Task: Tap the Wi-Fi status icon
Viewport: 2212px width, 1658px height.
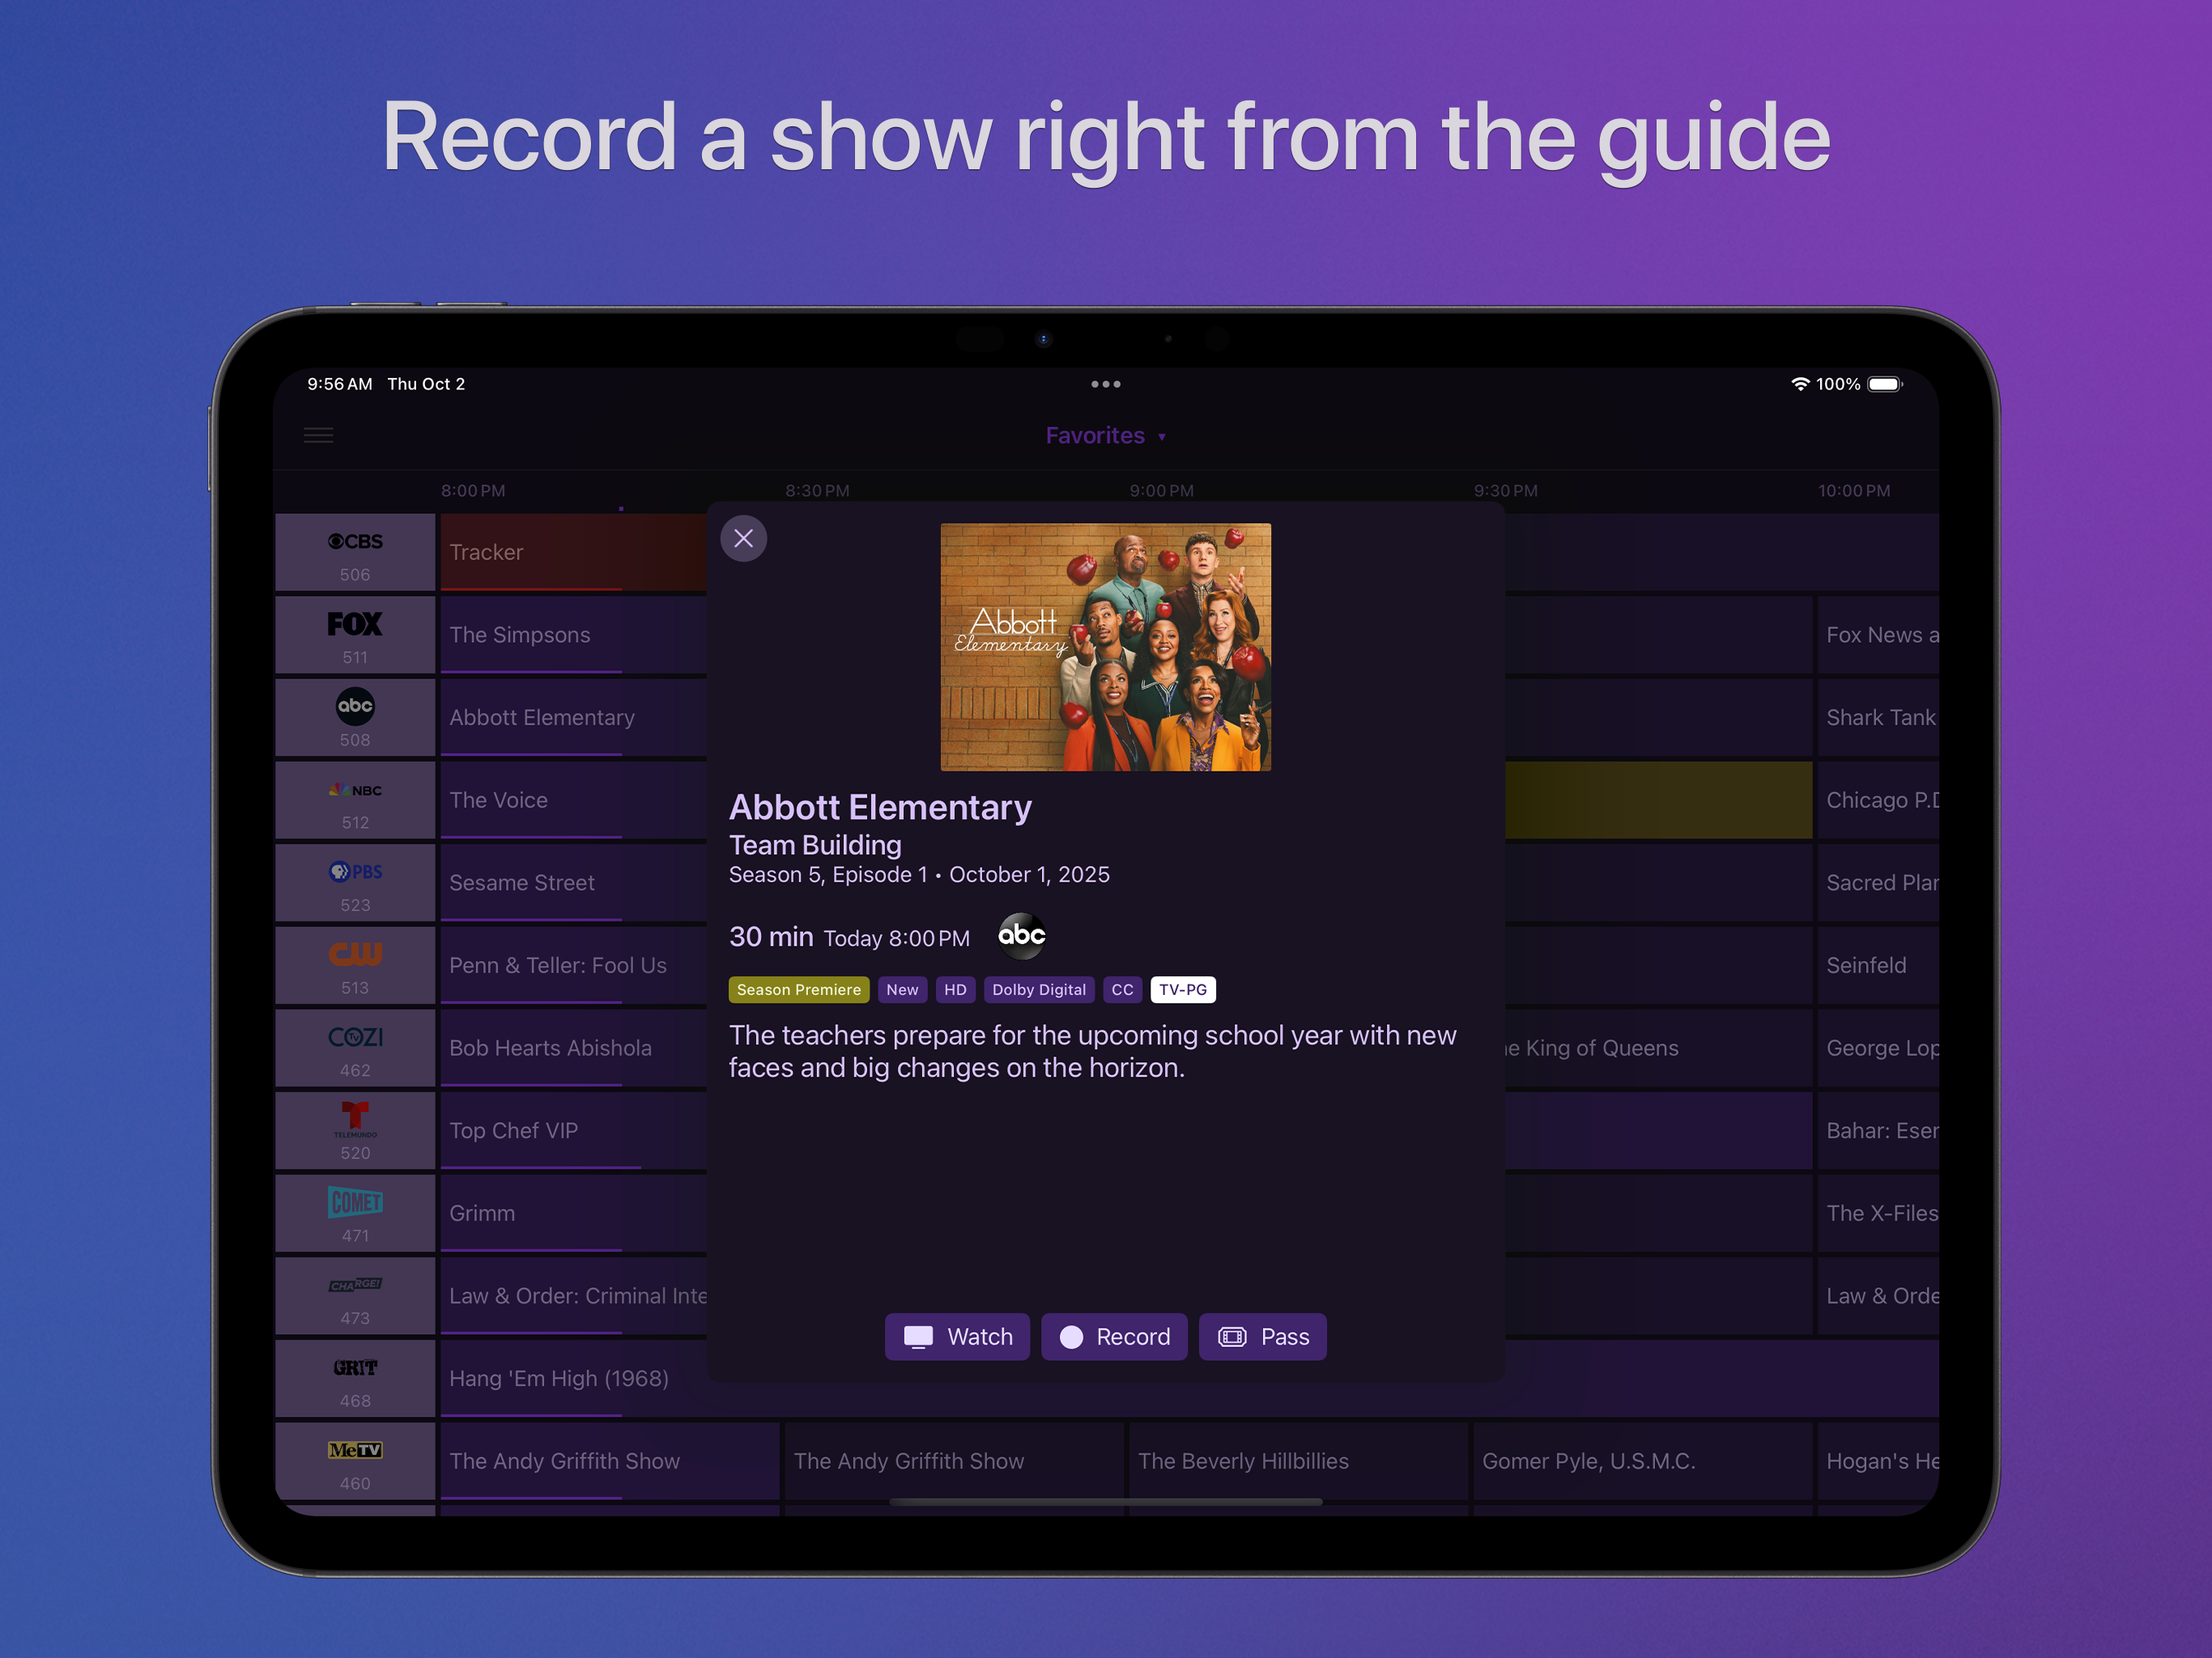Action: click(x=1799, y=384)
